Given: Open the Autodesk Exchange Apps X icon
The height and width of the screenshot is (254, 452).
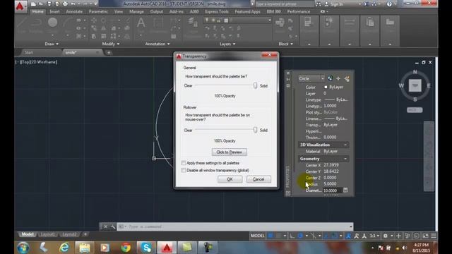Looking at the screenshot, I should coord(366,4).
